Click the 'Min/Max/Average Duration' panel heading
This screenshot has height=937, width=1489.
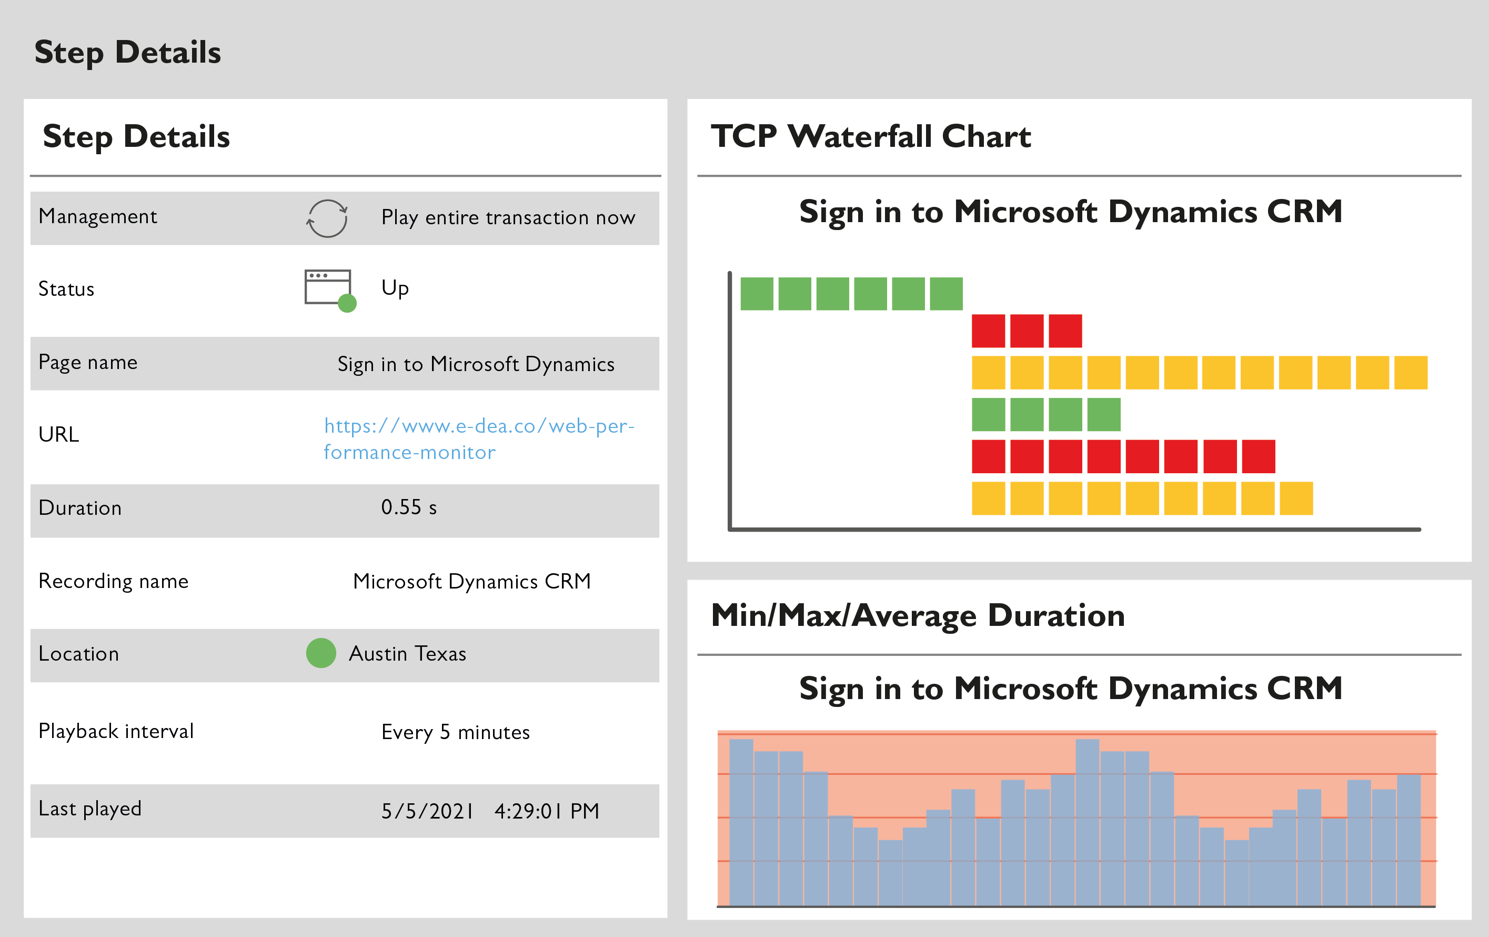point(918,615)
